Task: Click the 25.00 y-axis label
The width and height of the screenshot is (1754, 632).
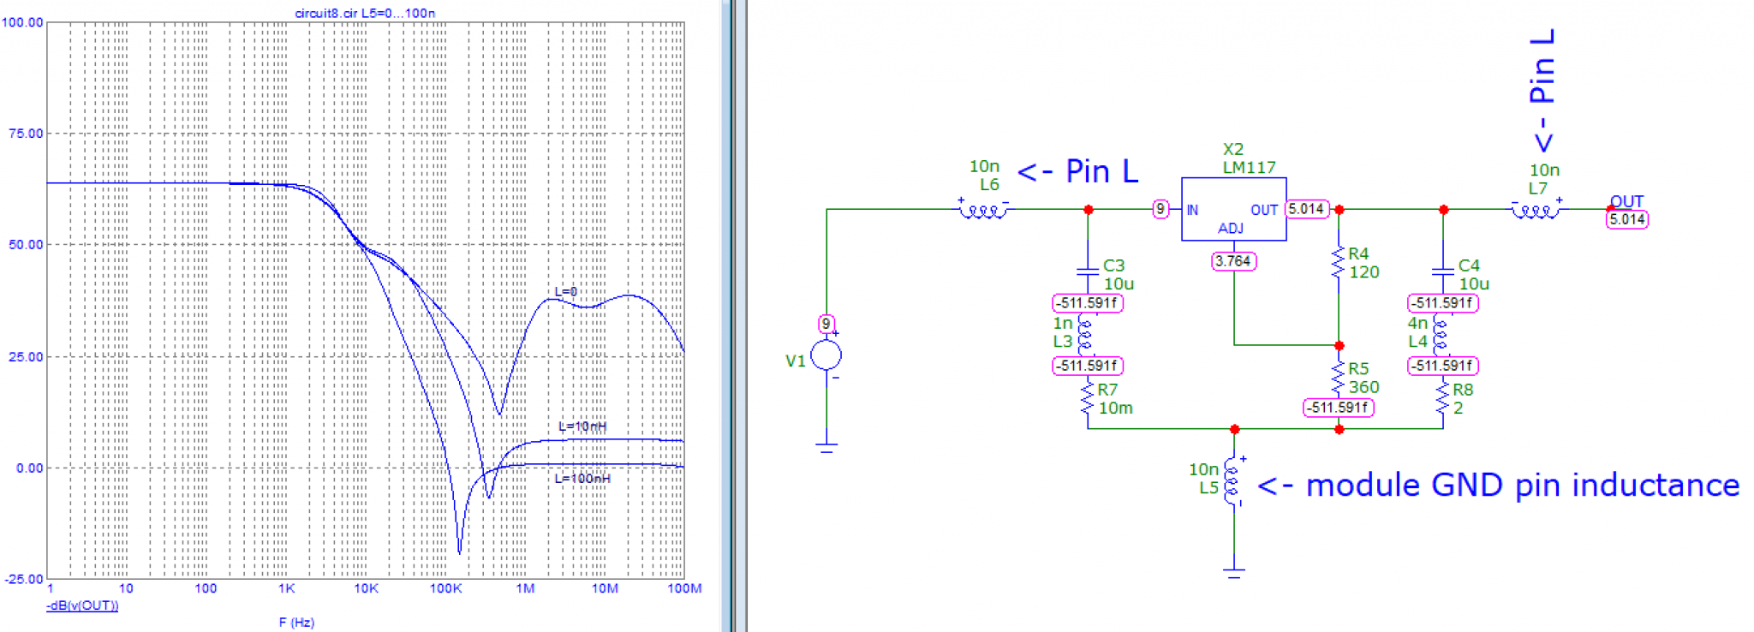Action: pyautogui.click(x=26, y=356)
